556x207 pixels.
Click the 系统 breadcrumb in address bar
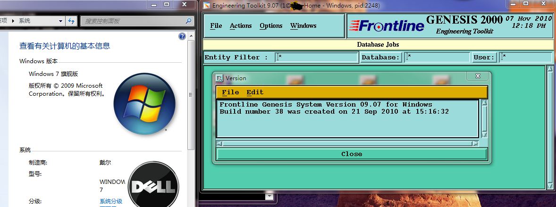pos(25,21)
